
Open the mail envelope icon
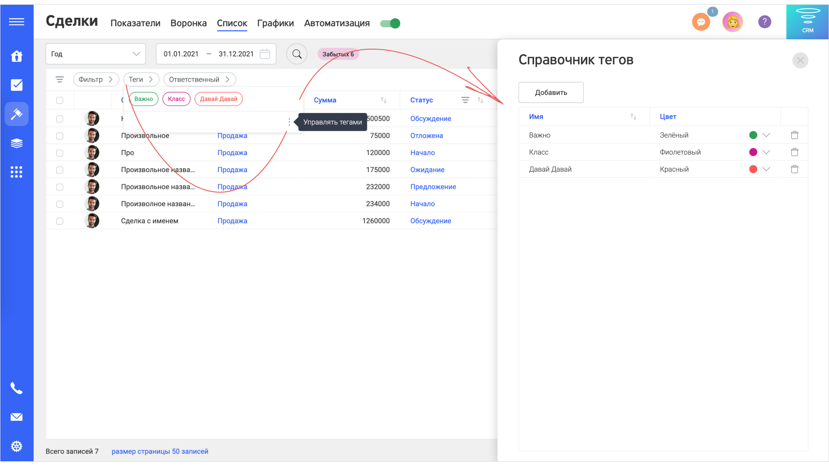coord(16,417)
